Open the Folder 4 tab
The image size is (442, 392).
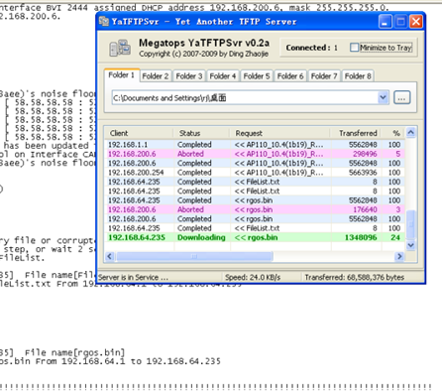[x=223, y=76]
